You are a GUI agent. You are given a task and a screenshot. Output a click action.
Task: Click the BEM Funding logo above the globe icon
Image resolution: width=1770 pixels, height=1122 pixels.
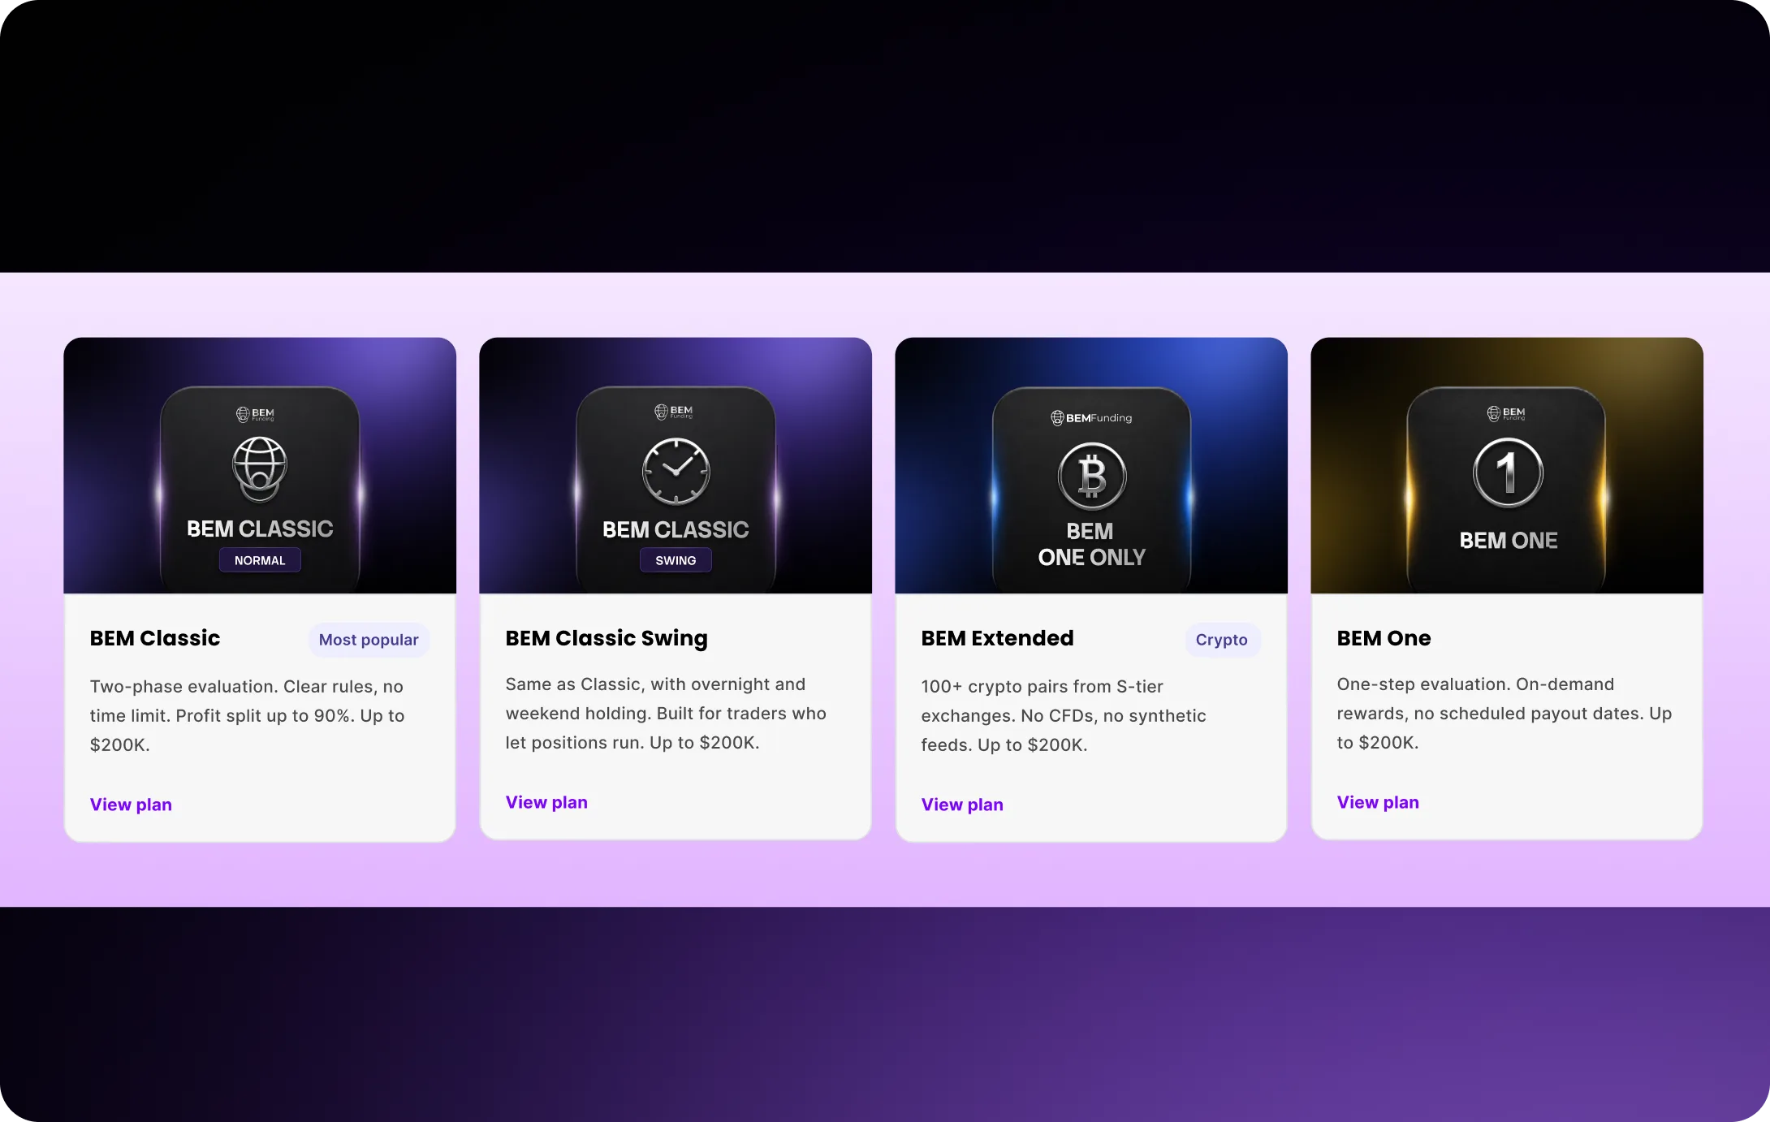(x=255, y=414)
